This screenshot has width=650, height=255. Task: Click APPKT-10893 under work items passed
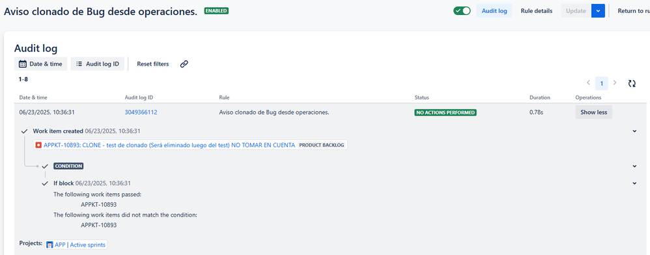point(98,204)
